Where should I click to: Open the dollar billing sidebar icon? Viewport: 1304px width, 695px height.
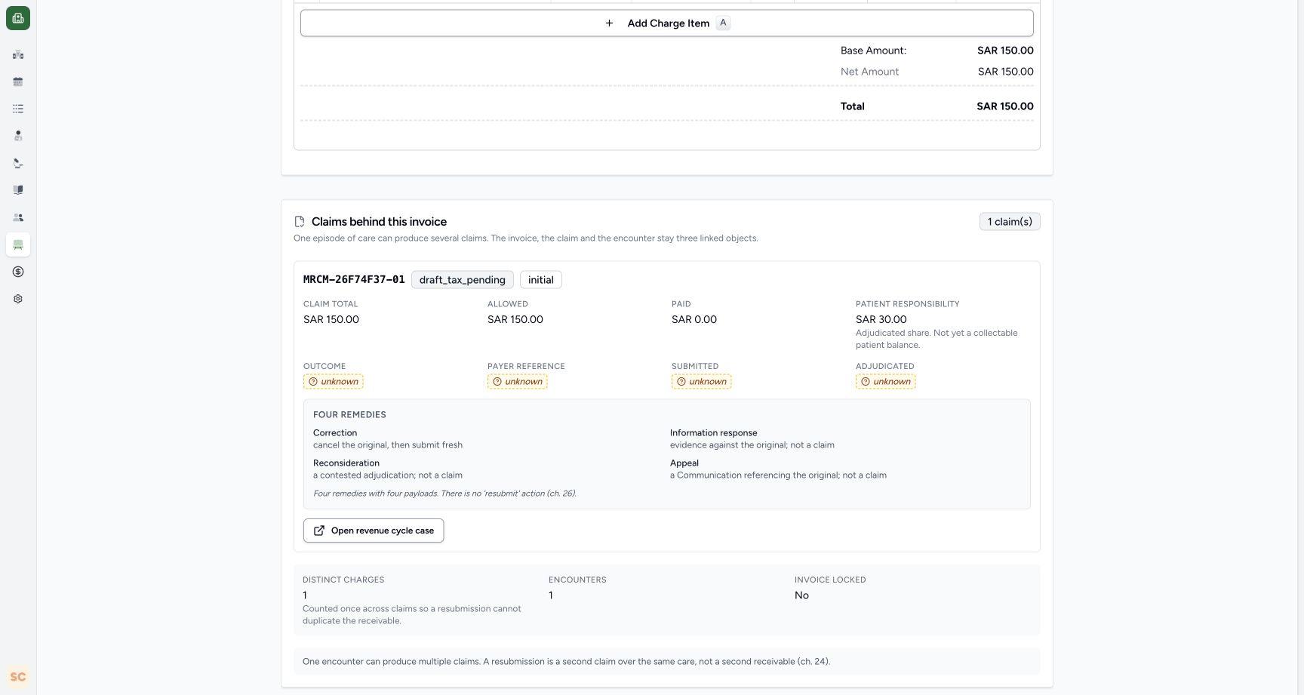coord(18,272)
